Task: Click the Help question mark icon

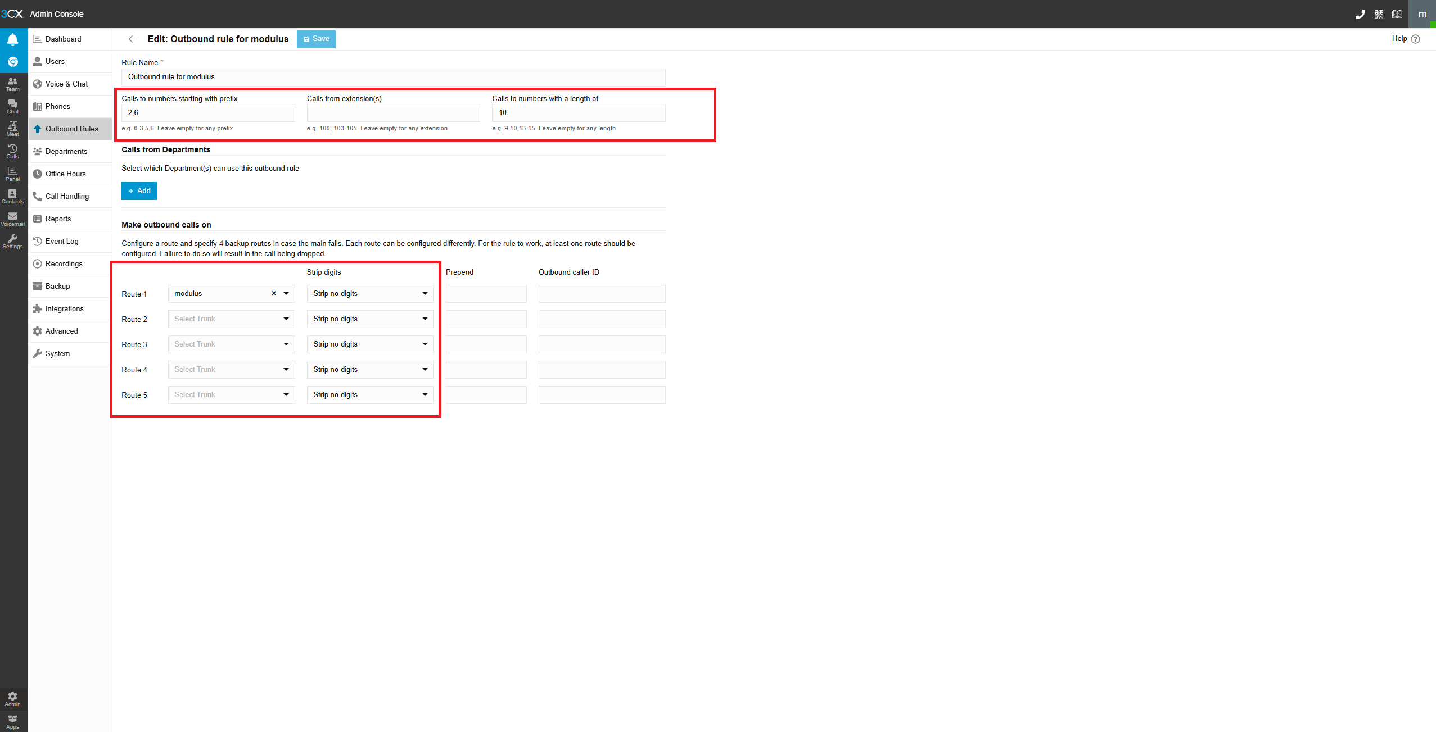Action: click(1416, 39)
